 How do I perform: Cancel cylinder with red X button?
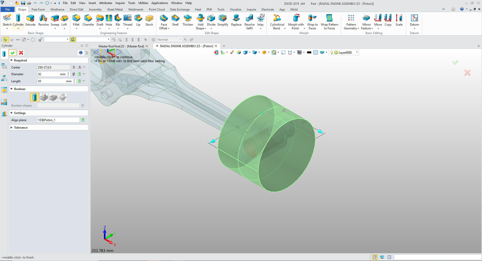coord(21,53)
